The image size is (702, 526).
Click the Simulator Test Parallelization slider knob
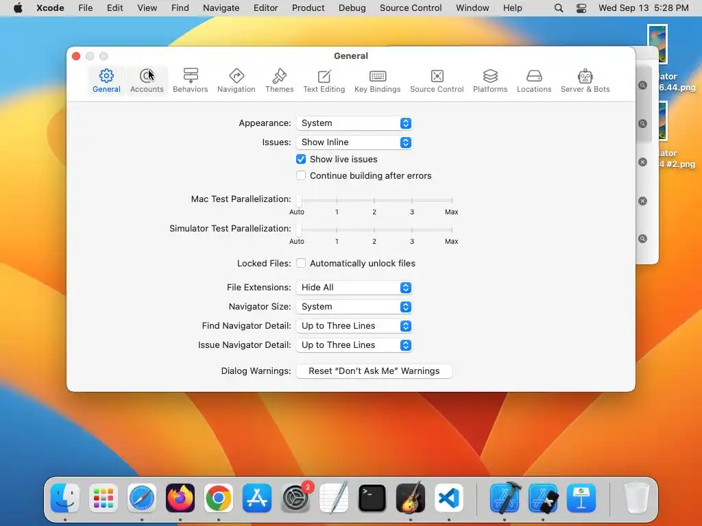[x=299, y=230]
